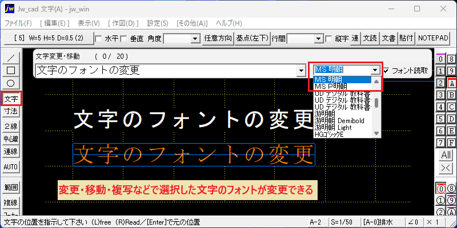Enable the 縦字 vertical text checkbox
Image resolution: width=457 pixels, height=228 pixels.
pos(328,38)
